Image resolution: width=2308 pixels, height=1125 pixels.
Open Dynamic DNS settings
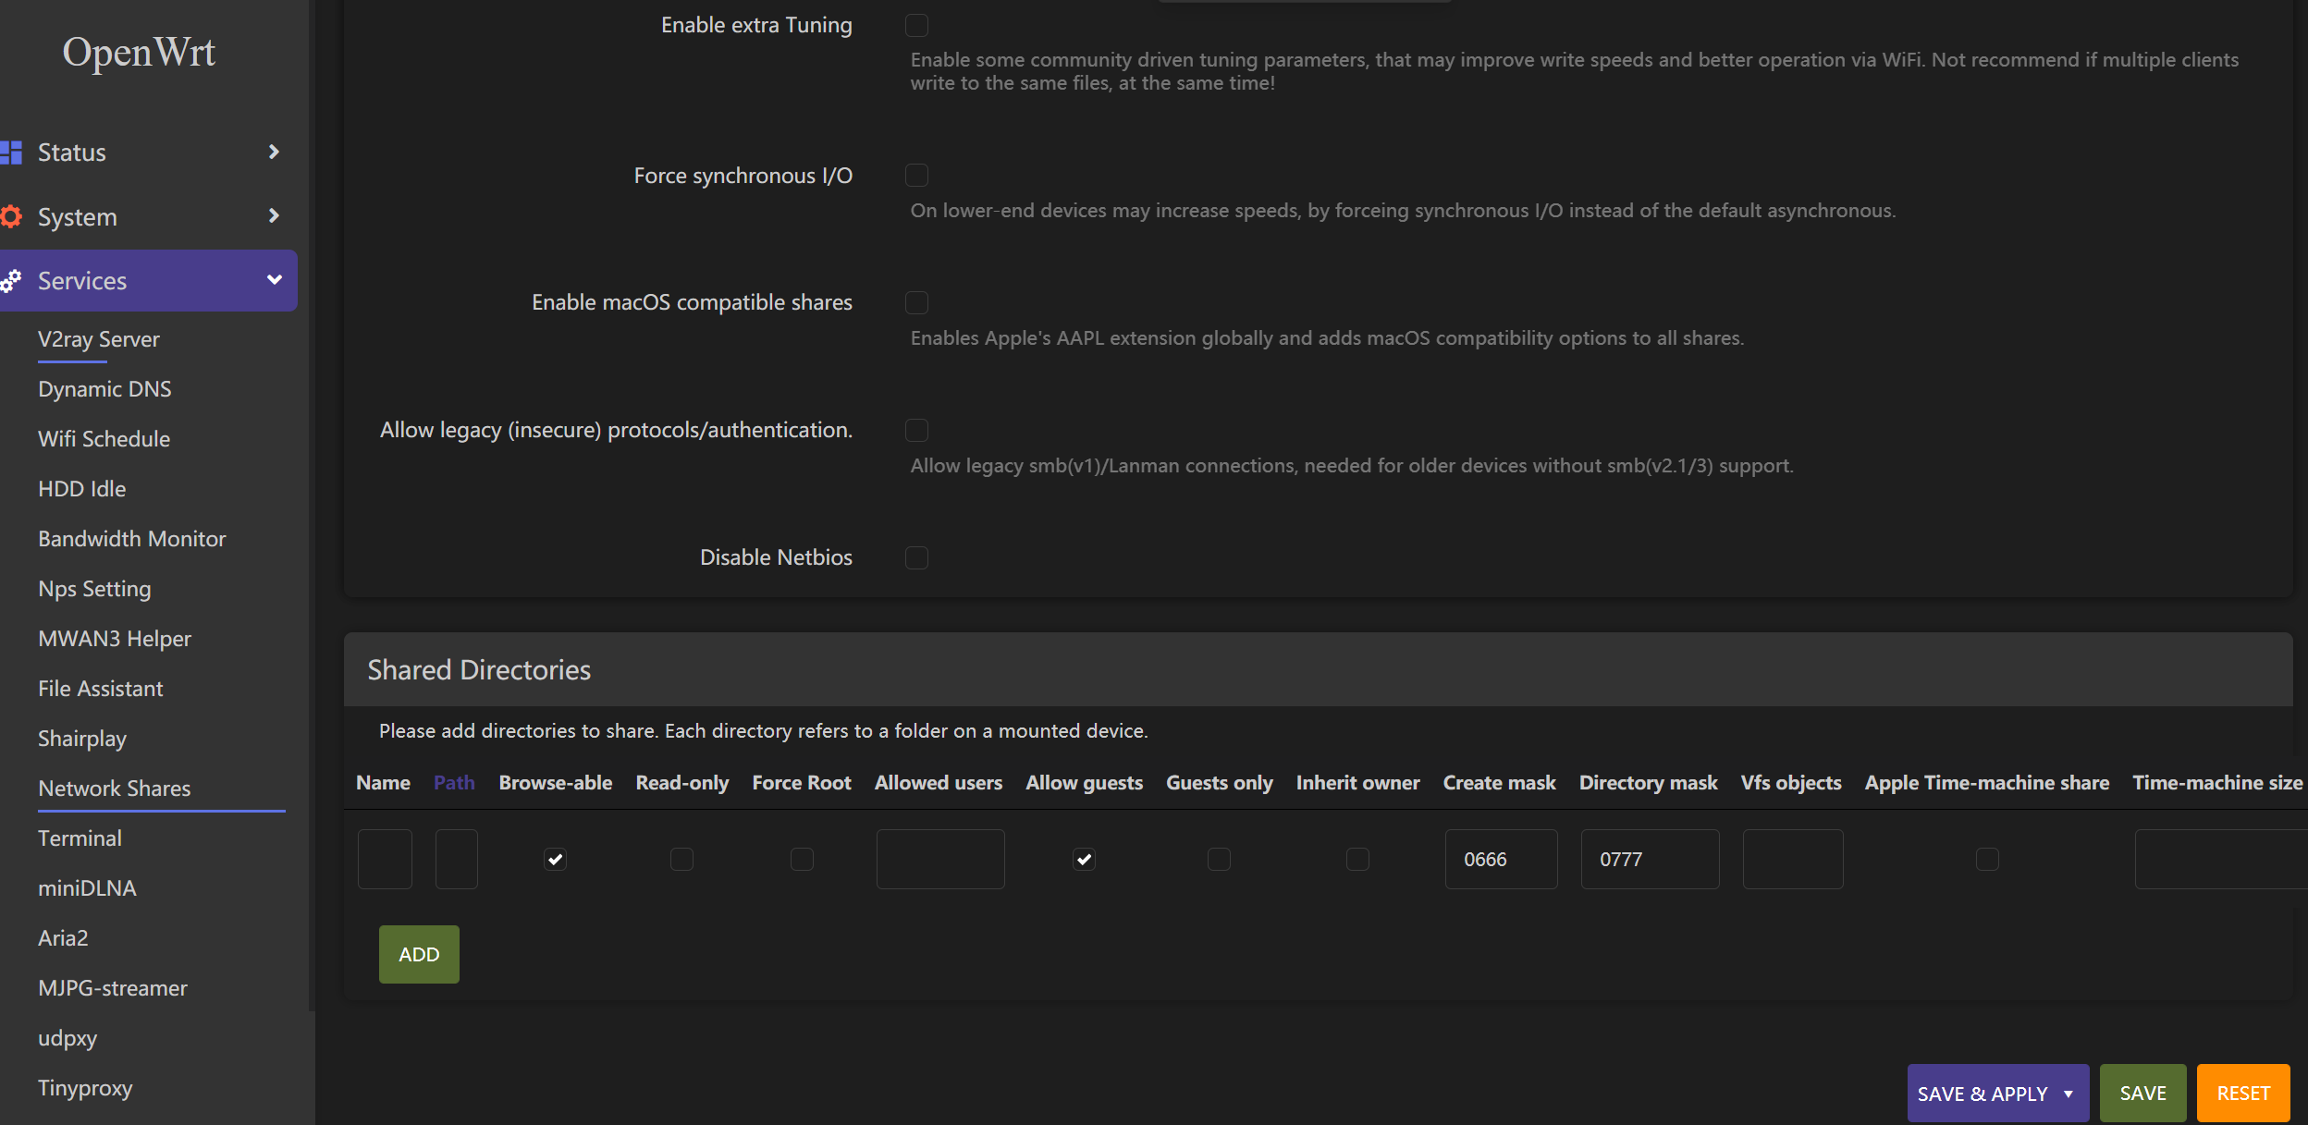coord(104,389)
